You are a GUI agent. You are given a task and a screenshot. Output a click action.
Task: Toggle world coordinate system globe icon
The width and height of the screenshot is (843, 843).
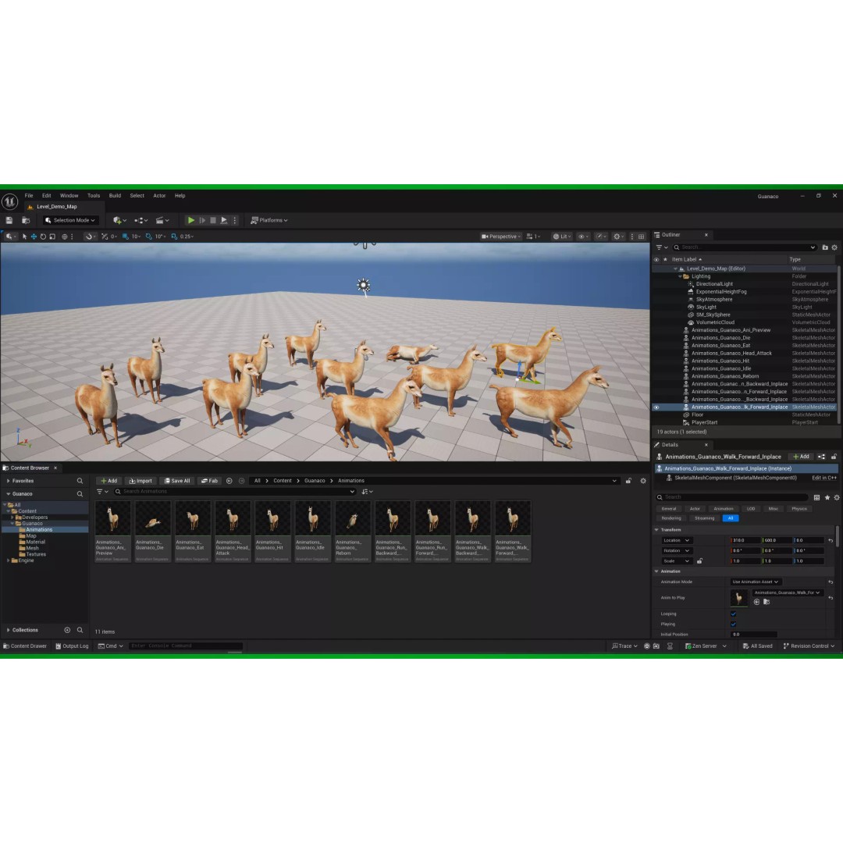click(65, 237)
